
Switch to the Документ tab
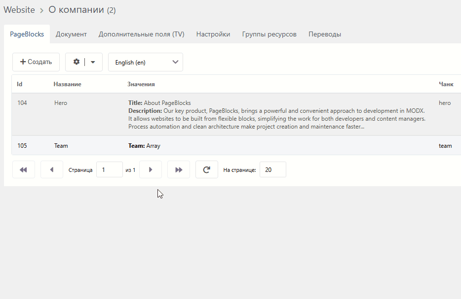[71, 34]
